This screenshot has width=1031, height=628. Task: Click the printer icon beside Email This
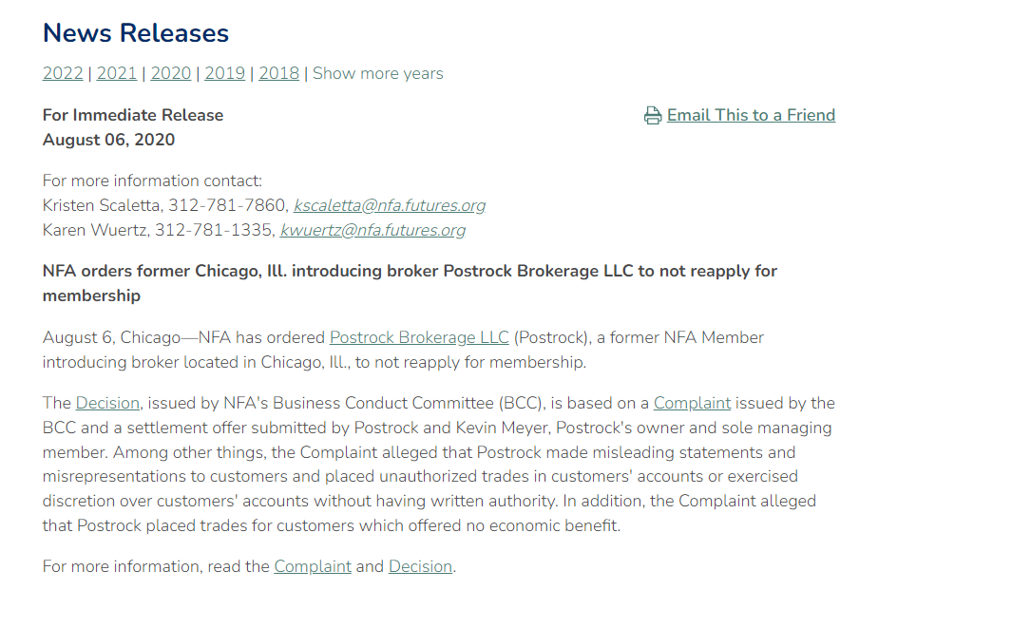pos(653,116)
